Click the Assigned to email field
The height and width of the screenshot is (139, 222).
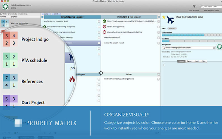coord(189,48)
